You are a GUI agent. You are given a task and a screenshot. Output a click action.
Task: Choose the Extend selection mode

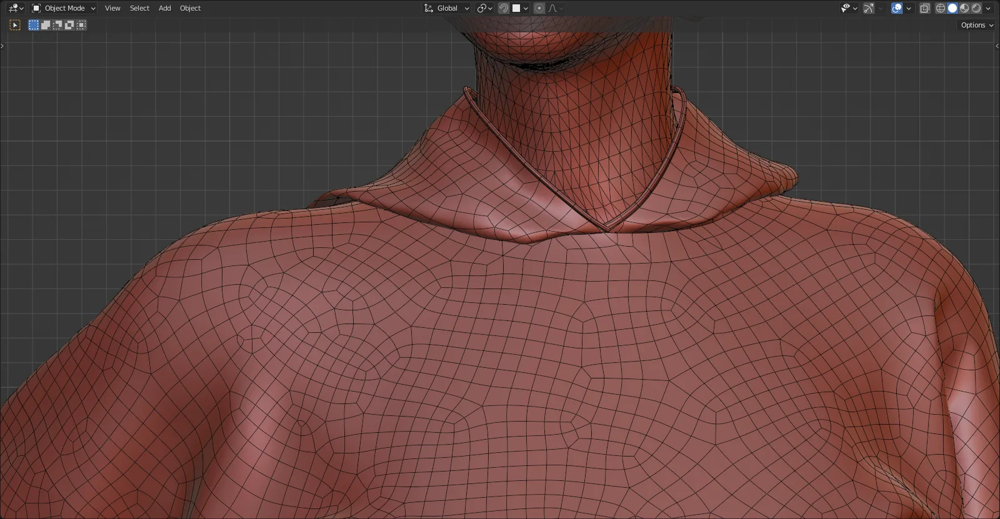coord(46,25)
